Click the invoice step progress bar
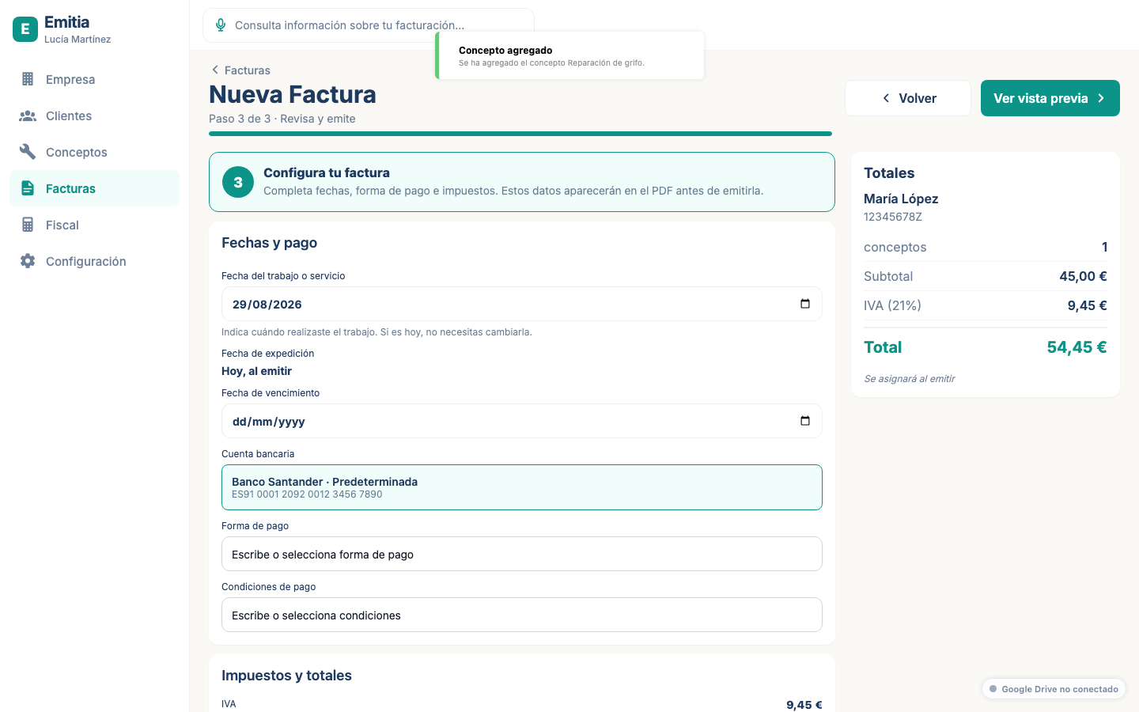This screenshot has height=712, width=1139. (x=520, y=134)
